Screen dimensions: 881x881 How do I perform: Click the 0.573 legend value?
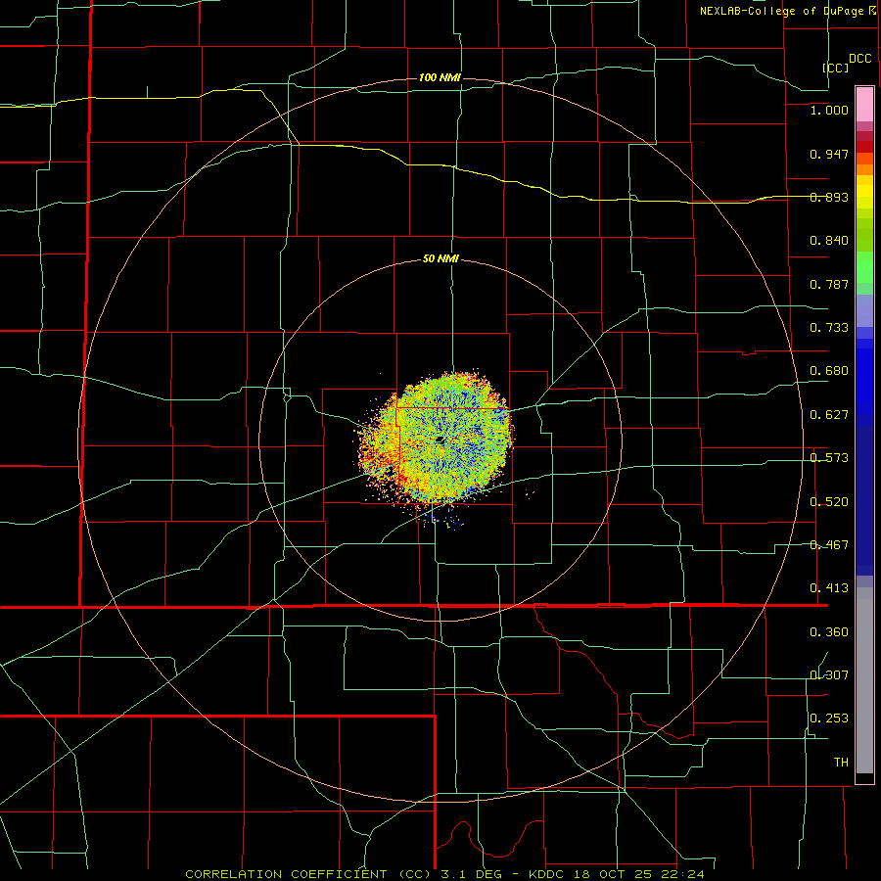coord(829,458)
